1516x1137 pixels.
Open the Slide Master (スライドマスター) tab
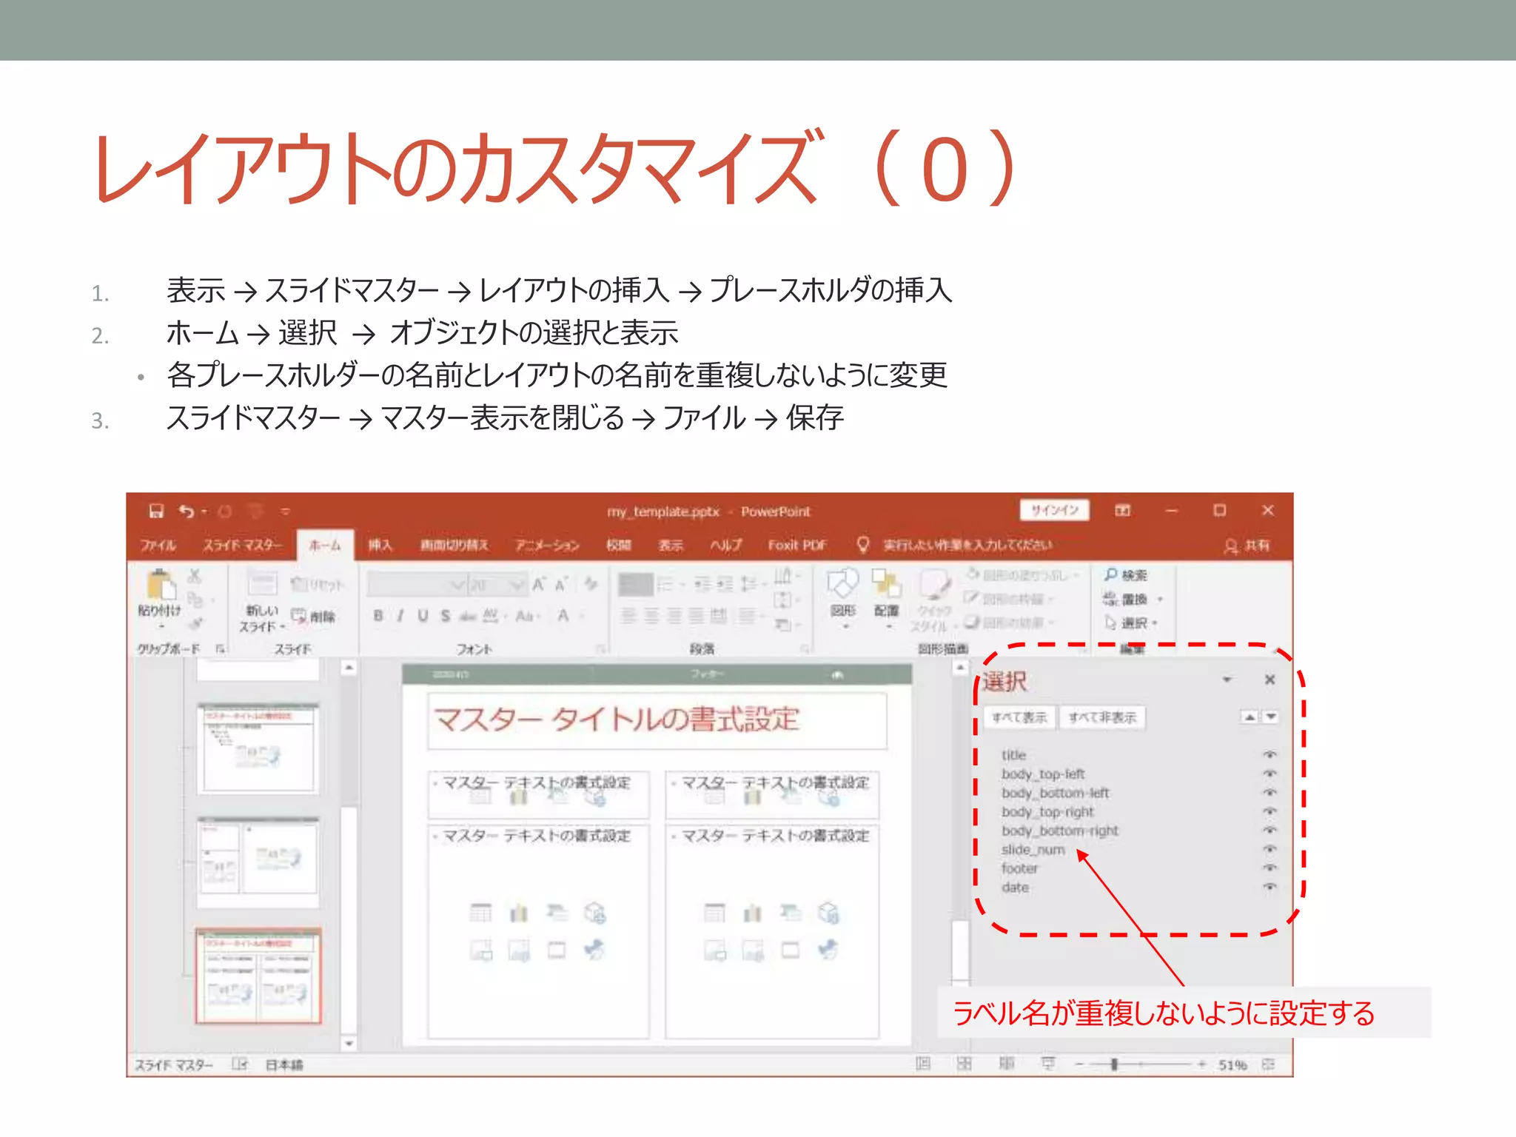pos(242,546)
